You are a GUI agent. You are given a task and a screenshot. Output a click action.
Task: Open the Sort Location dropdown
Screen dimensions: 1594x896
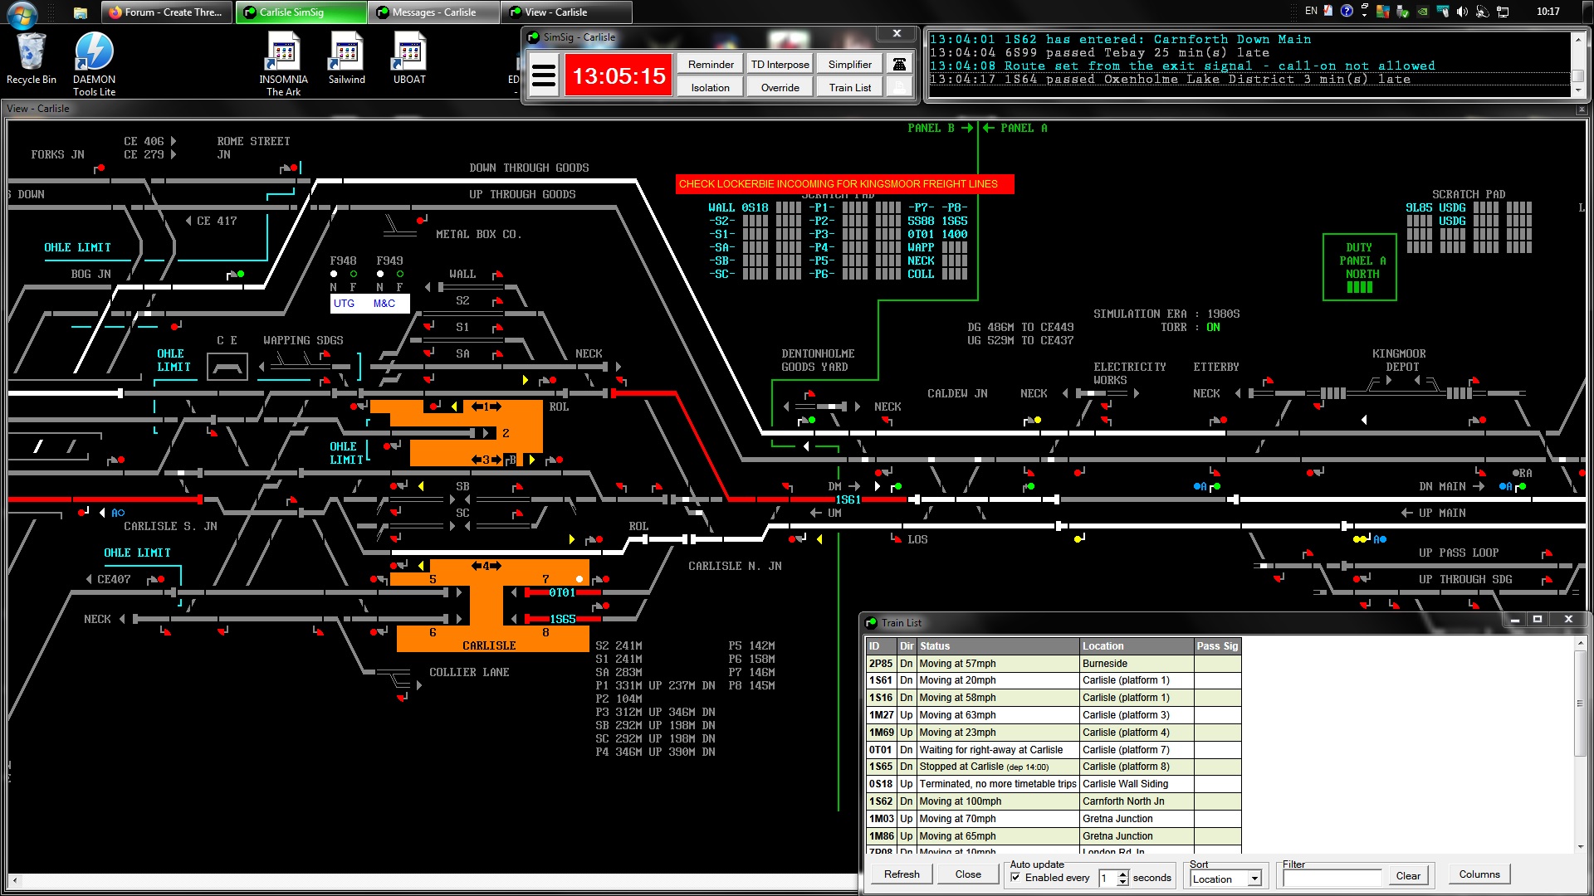(x=1254, y=879)
